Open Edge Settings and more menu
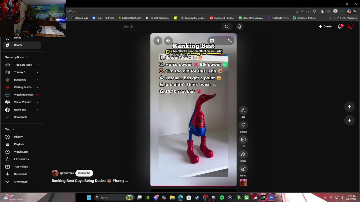This screenshot has width=360, height=202. tap(342, 11)
